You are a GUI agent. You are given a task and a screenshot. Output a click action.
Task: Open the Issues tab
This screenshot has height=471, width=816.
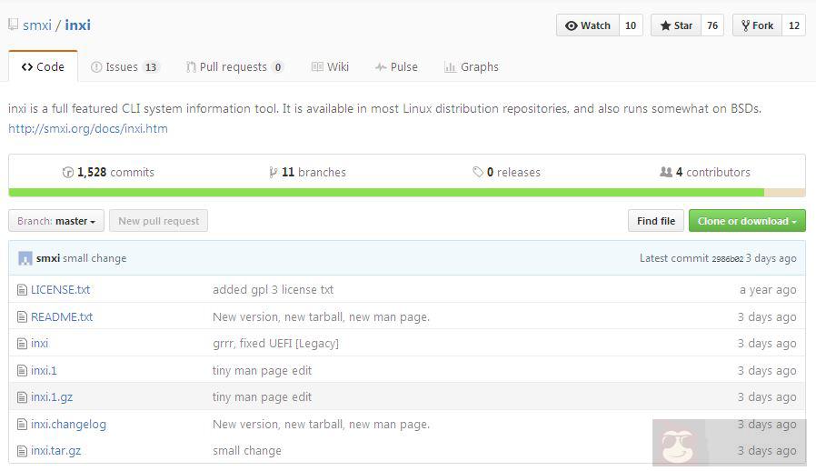click(x=124, y=66)
